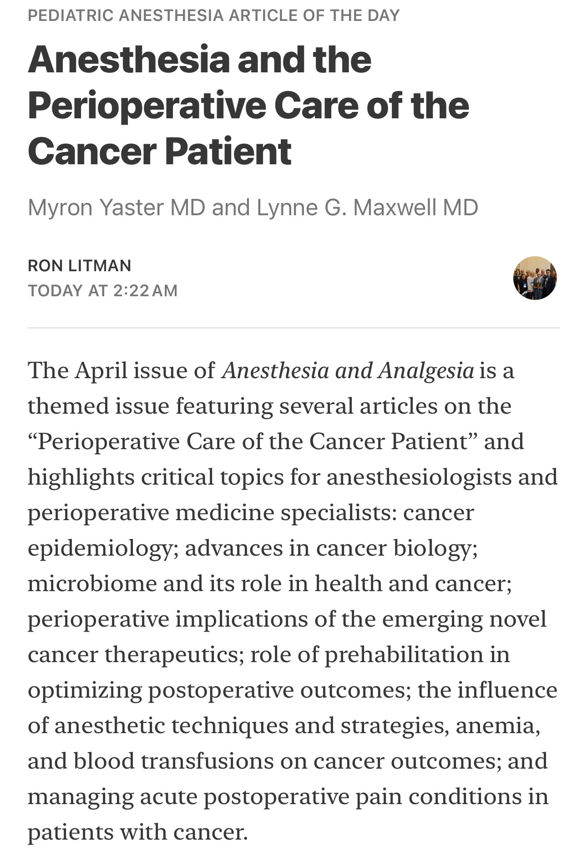Open the author's round profile photo

tap(535, 278)
